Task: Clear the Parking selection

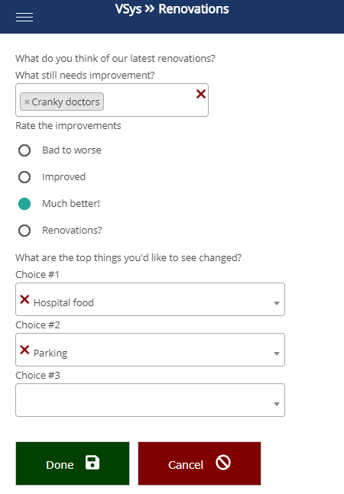Action: tap(24, 350)
